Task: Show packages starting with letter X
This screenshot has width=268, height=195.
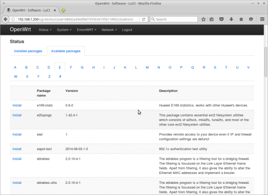Action: [27, 76]
